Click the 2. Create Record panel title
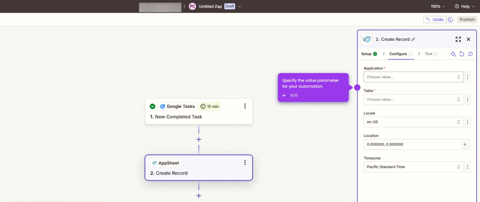Image resolution: width=480 pixels, height=202 pixels. pos(393,39)
